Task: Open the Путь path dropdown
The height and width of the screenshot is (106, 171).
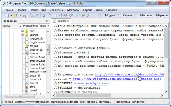Action: [x=48, y=26]
